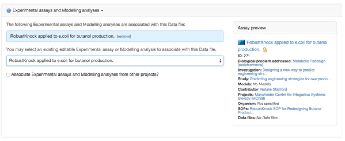Click the padlock icon beside the assay title
The width and height of the screenshot is (345, 141).
click(265, 50)
